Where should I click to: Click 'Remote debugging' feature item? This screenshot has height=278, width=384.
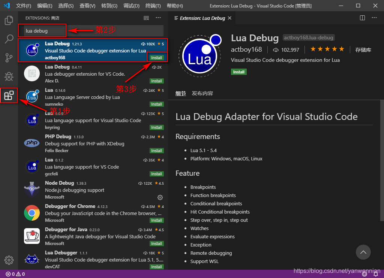(211, 253)
